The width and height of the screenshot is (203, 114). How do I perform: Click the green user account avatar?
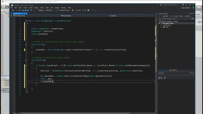(193, 8)
